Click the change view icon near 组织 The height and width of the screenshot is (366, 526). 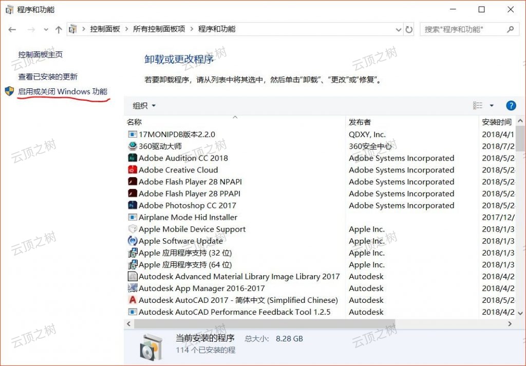[477, 105]
